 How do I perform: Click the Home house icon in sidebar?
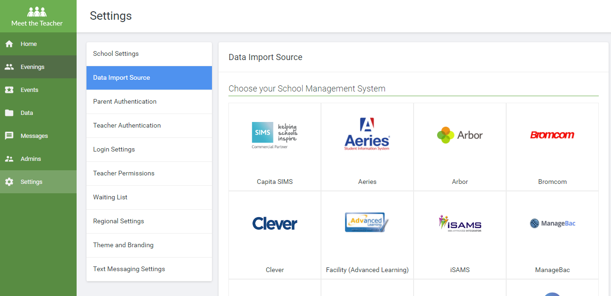pos(9,44)
